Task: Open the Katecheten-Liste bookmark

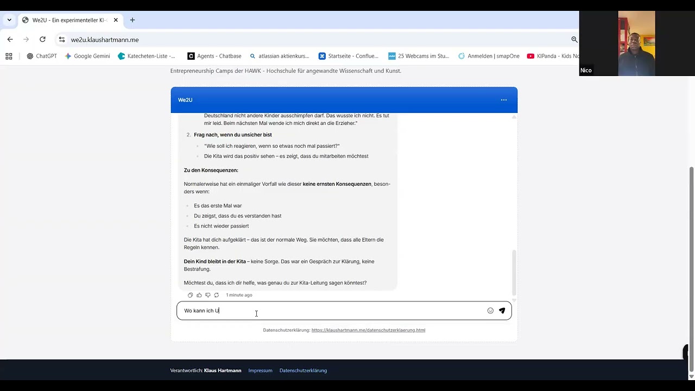Action: pyautogui.click(x=147, y=56)
